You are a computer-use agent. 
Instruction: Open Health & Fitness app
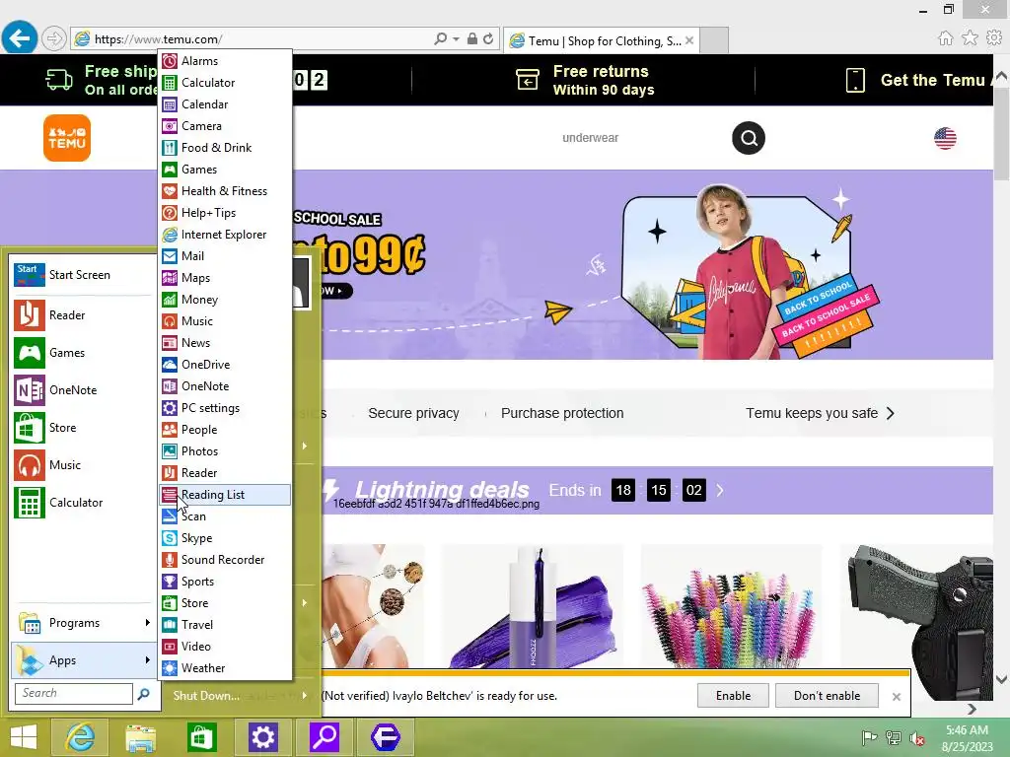pyautogui.click(x=225, y=191)
